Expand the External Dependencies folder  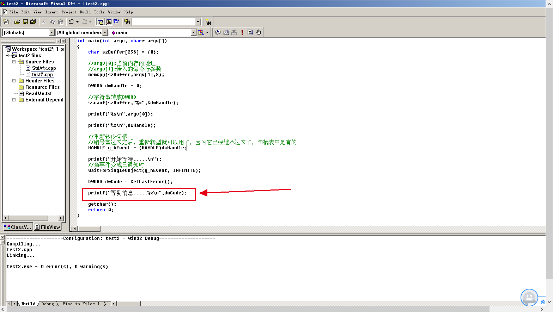point(14,100)
